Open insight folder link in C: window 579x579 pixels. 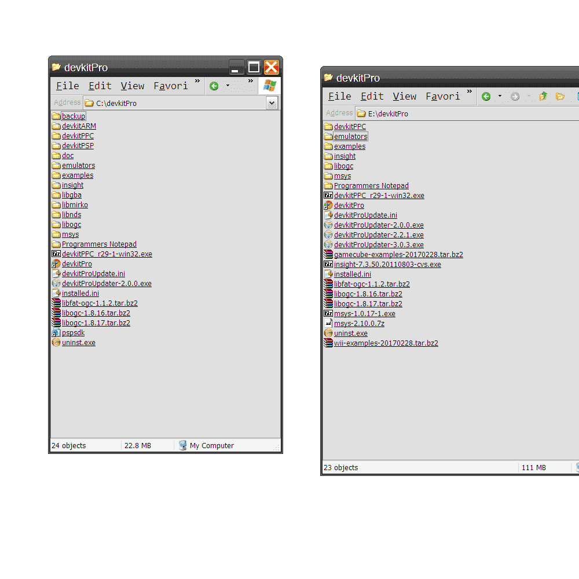click(x=73, y=185)
